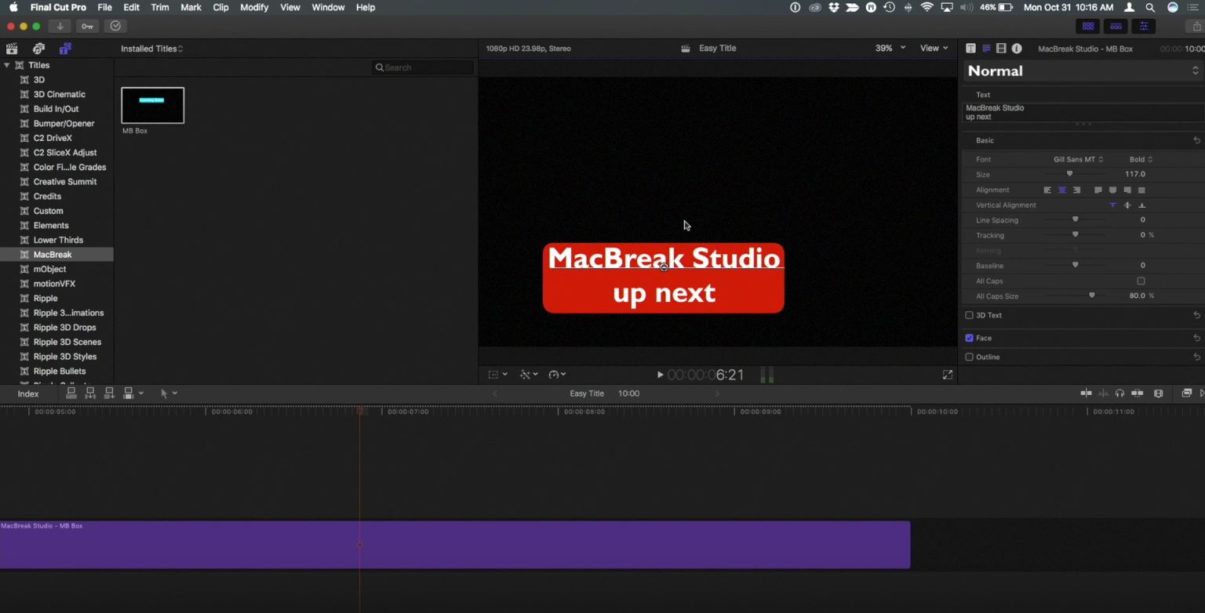The image size is (1205, 613).
Task: Set vertical alignment to bottom
Action: 1141,205
